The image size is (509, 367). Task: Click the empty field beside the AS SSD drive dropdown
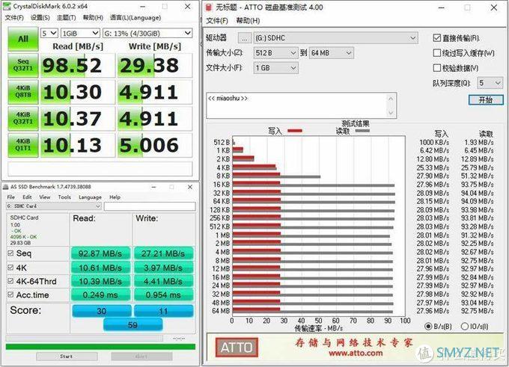(x=150, y=206)
